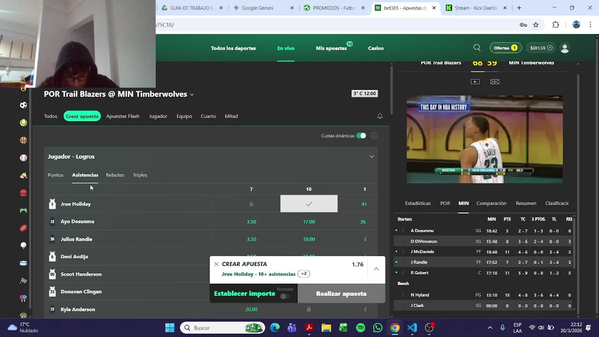
Task: Expand the +2 selections badge in bet slip
Action: pyautogui.click(x=304, y=274)
